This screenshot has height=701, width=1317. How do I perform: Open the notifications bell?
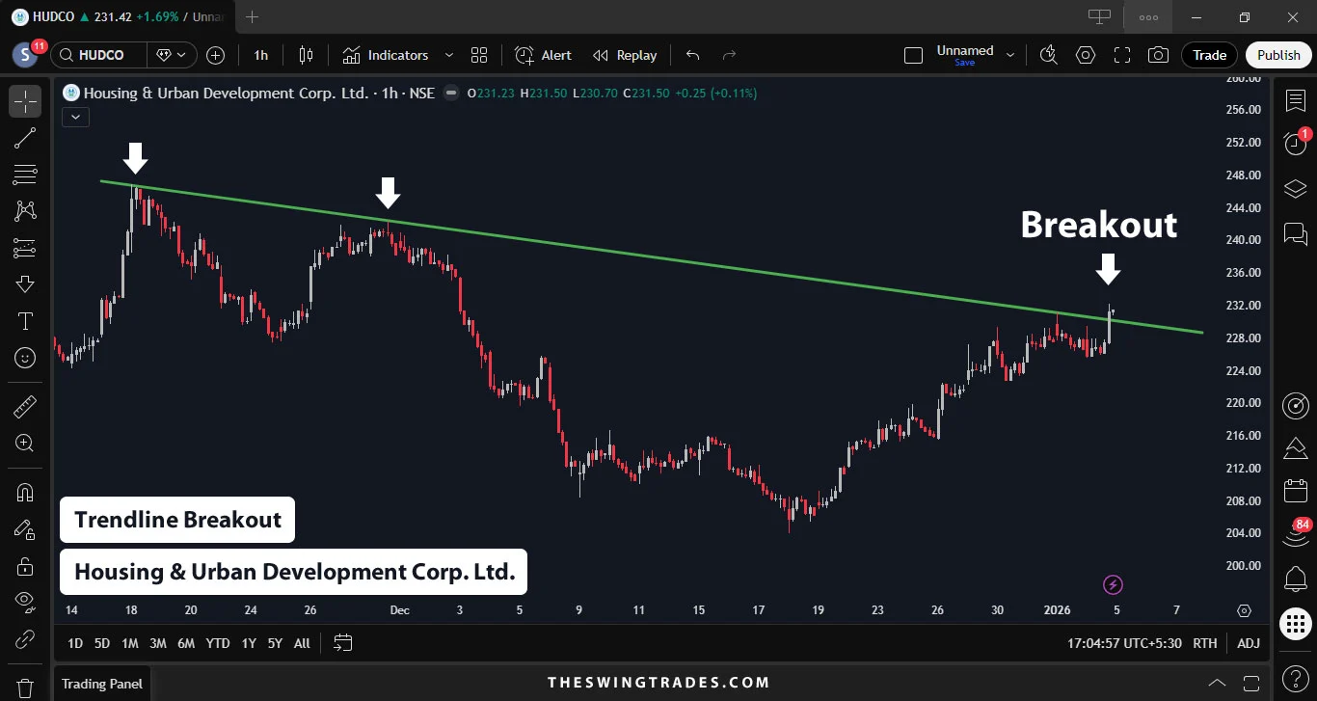click(1296, 580)
